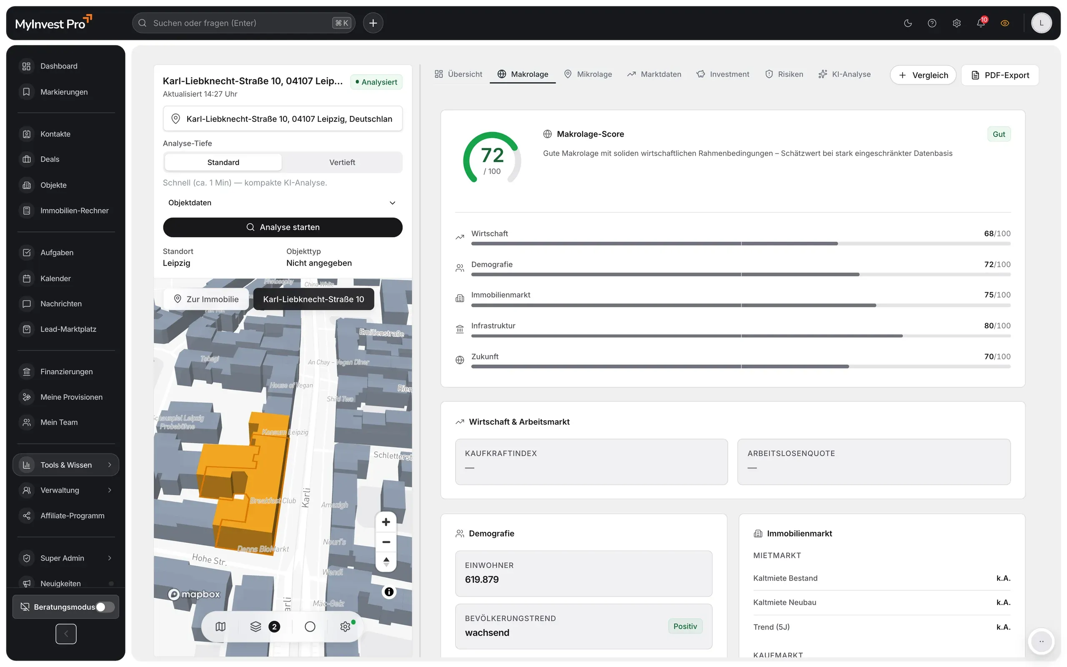
Task: Open Neuigkeiten in the sidebar
Action: (66, 583)
